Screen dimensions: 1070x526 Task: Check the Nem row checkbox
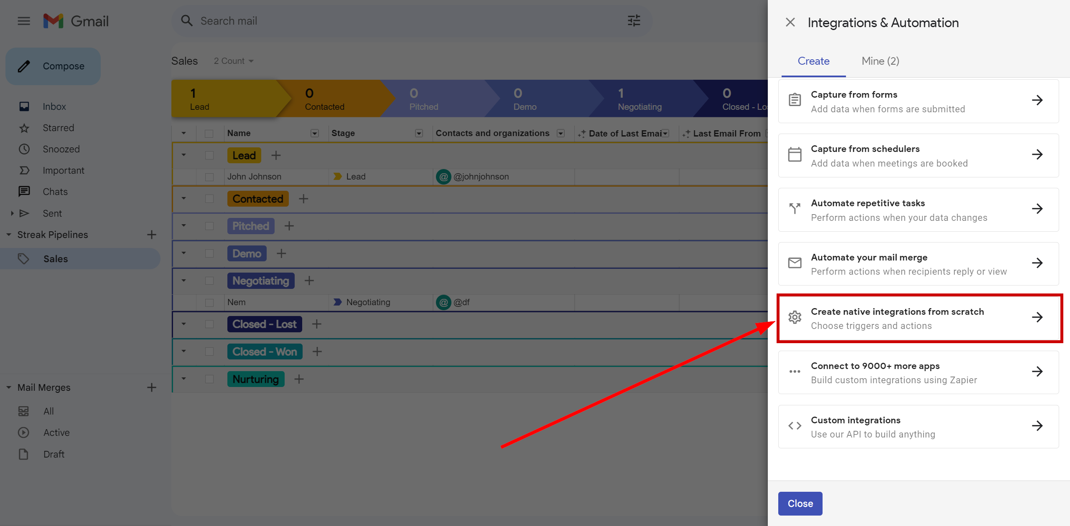209,302
